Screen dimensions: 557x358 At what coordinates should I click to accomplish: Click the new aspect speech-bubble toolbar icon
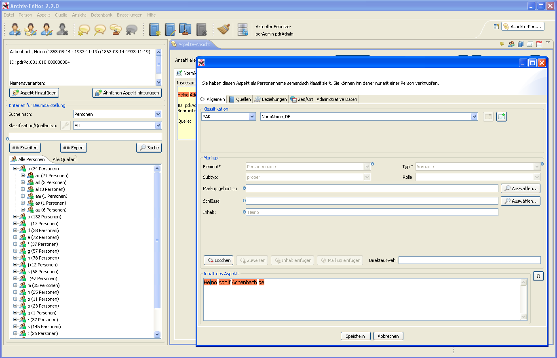tap(84, 29)
